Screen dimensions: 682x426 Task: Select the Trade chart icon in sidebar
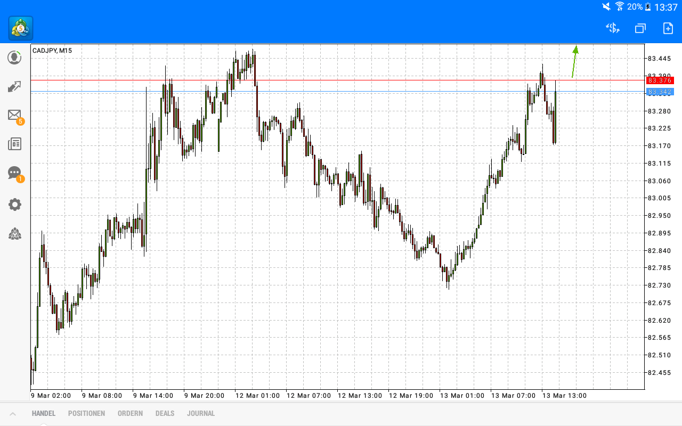coord(14,86)
